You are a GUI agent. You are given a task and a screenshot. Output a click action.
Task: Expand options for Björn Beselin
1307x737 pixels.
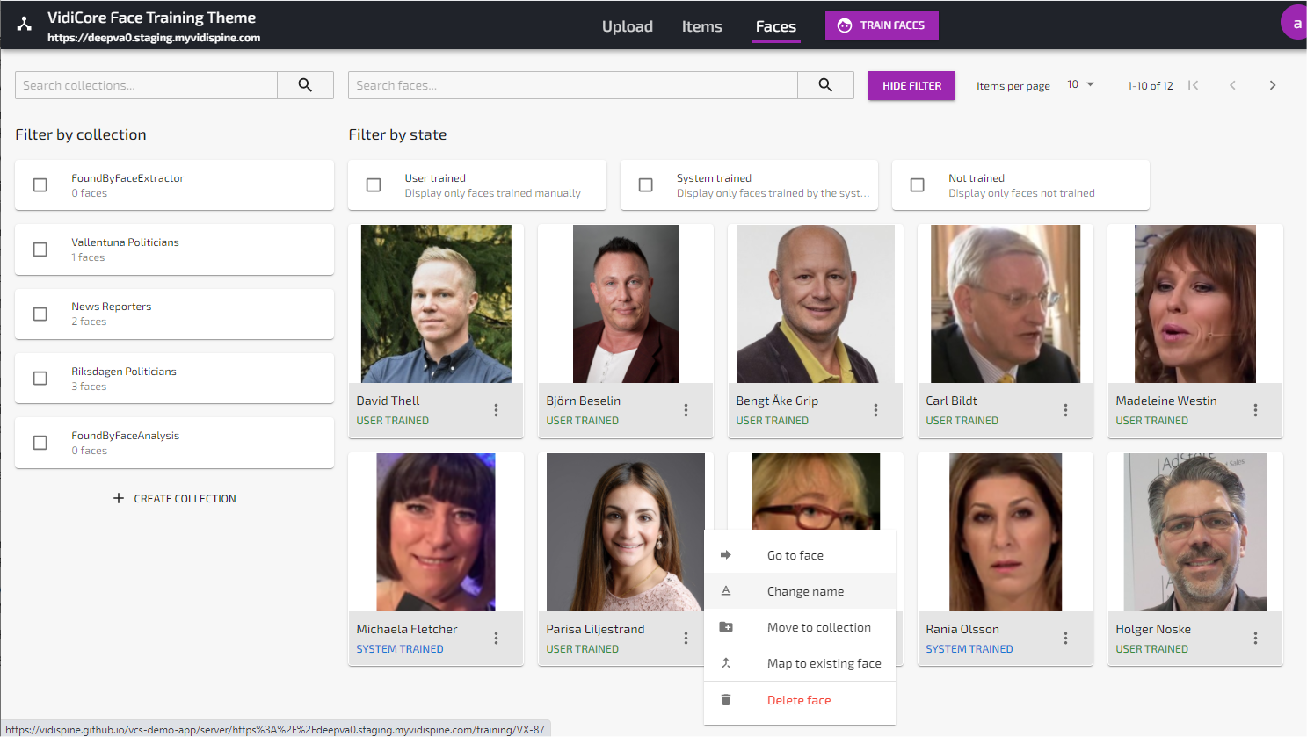click(686, 410)
